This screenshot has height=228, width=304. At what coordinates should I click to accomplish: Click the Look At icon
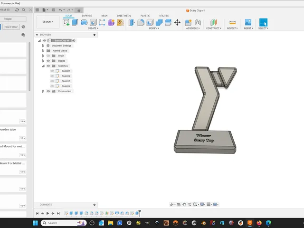[179, 204]
